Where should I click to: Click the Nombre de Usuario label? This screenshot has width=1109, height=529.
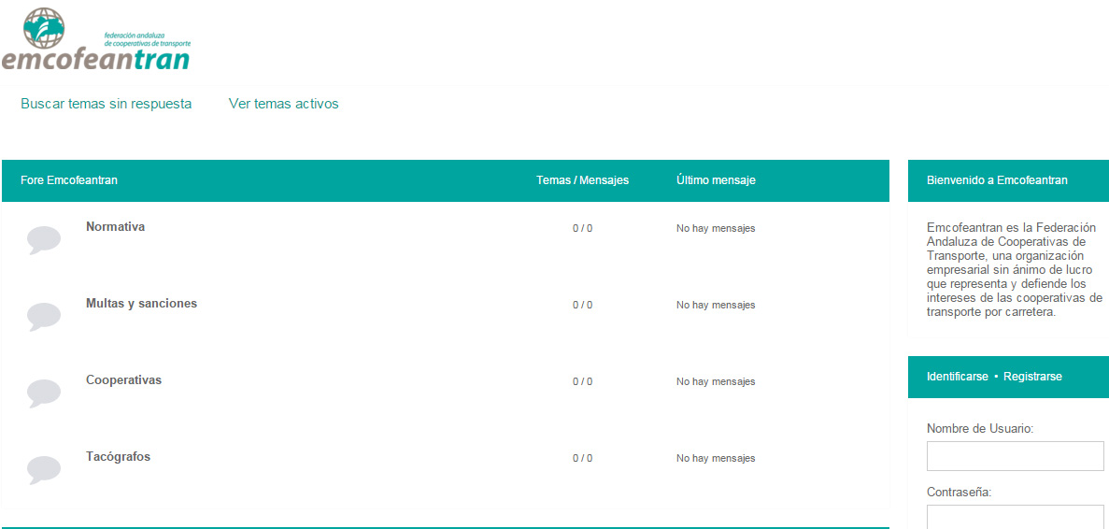980,428
